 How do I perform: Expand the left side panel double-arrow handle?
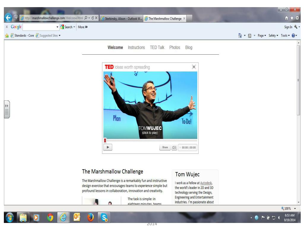pos(7,109)
